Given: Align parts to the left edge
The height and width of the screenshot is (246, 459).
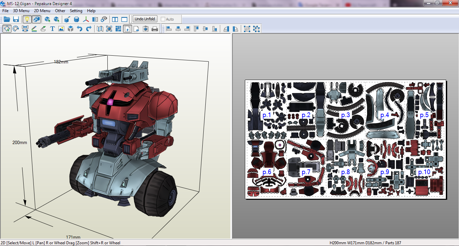Looking at the screenshot, I should [169, 29].
